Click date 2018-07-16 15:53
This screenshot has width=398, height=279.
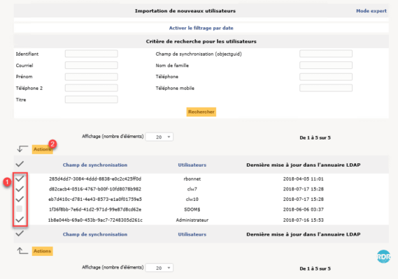(304, 220)
